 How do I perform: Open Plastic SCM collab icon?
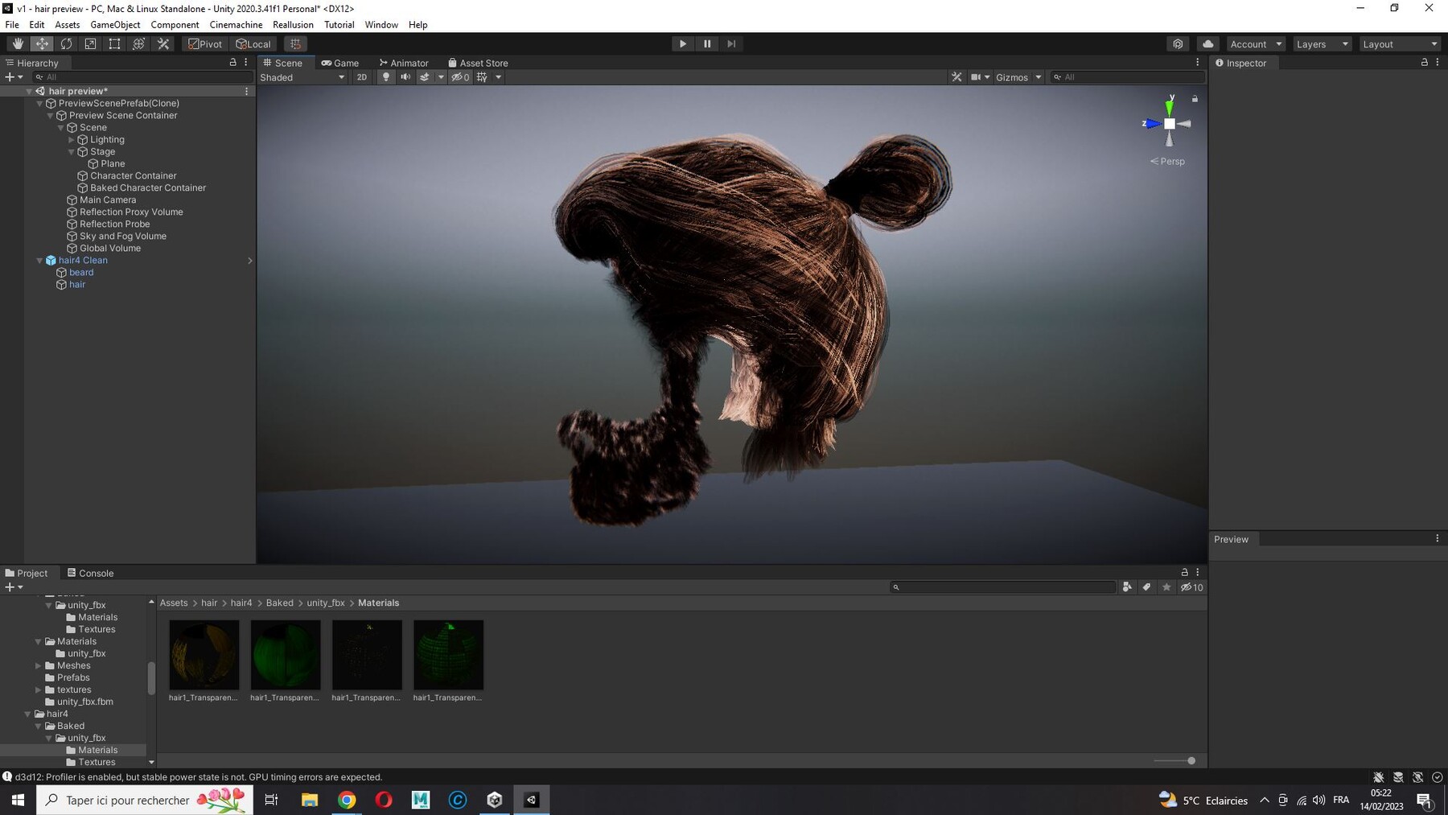1178,44
